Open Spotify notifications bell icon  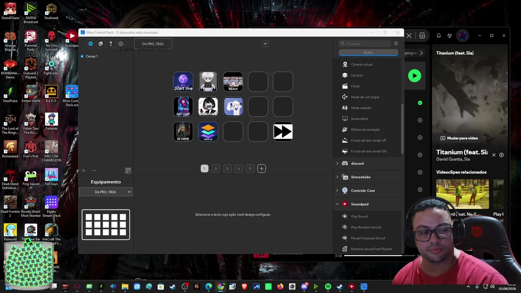[438, 35]
